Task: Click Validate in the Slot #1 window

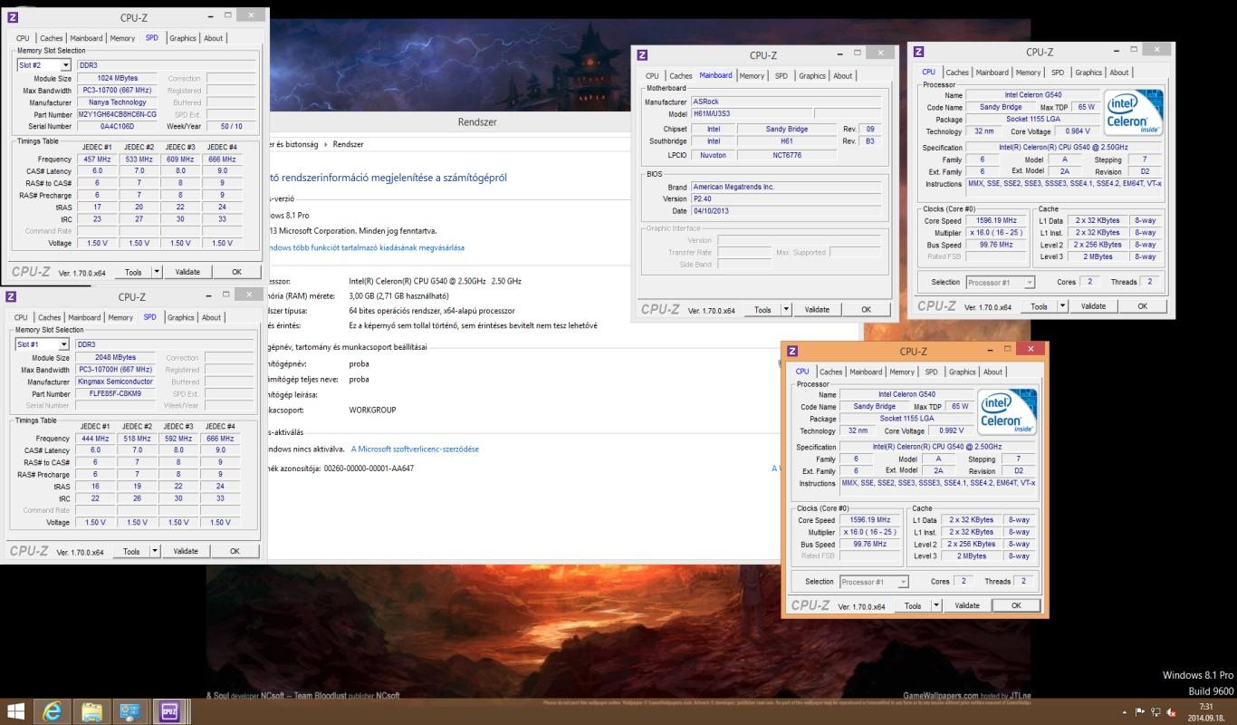Action: (185, 550)
